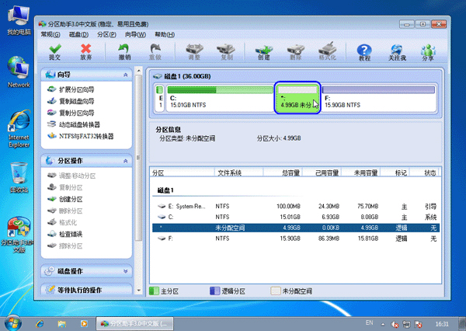Click the 分享 (Share) toolbar icon
Image resolution: width=466 pixels, height=331 pixels.
tap(428, 51)
